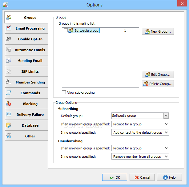Click the member count 1 in group list
Viewport: 189px width, 187px height.
pos(125,30)
